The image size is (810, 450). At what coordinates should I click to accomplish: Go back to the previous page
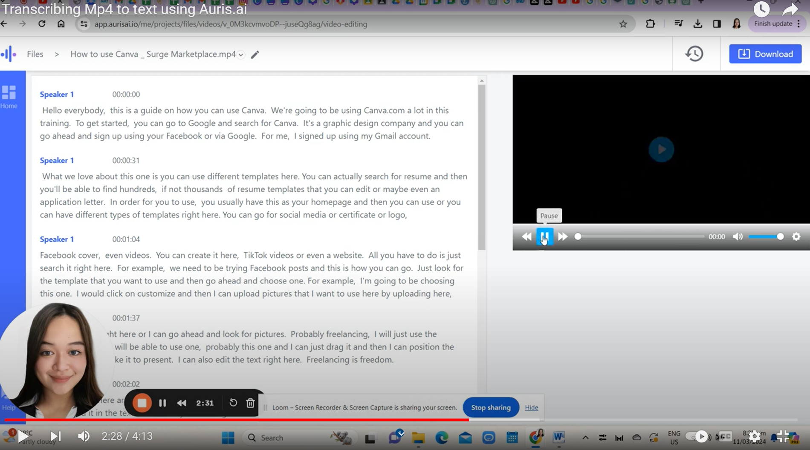4,24
